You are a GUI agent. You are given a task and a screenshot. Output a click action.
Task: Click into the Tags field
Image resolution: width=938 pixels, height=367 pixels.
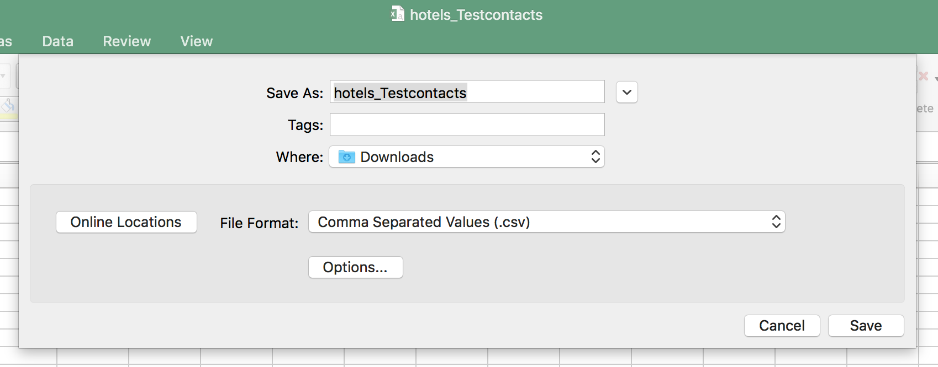pyautogui.click(x=467, y=125)
